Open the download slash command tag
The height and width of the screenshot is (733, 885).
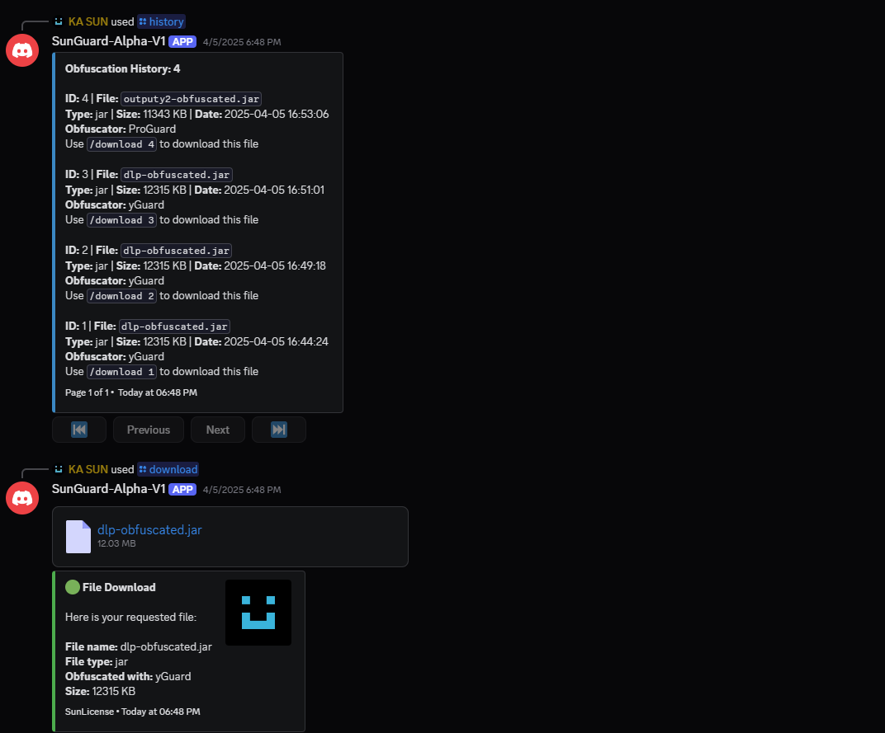[168, 469]
